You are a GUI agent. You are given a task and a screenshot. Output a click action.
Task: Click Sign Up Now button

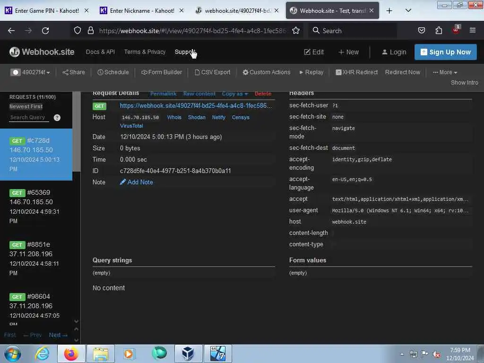pyautogui.click(x=445, y=52)
